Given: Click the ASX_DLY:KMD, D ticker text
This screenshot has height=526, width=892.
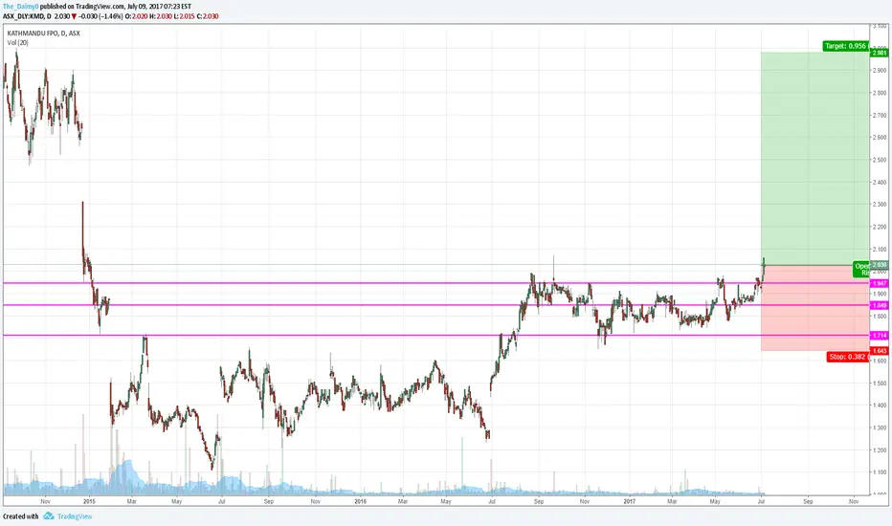Looking at the screenshot, I should click(x=27, y=16).
